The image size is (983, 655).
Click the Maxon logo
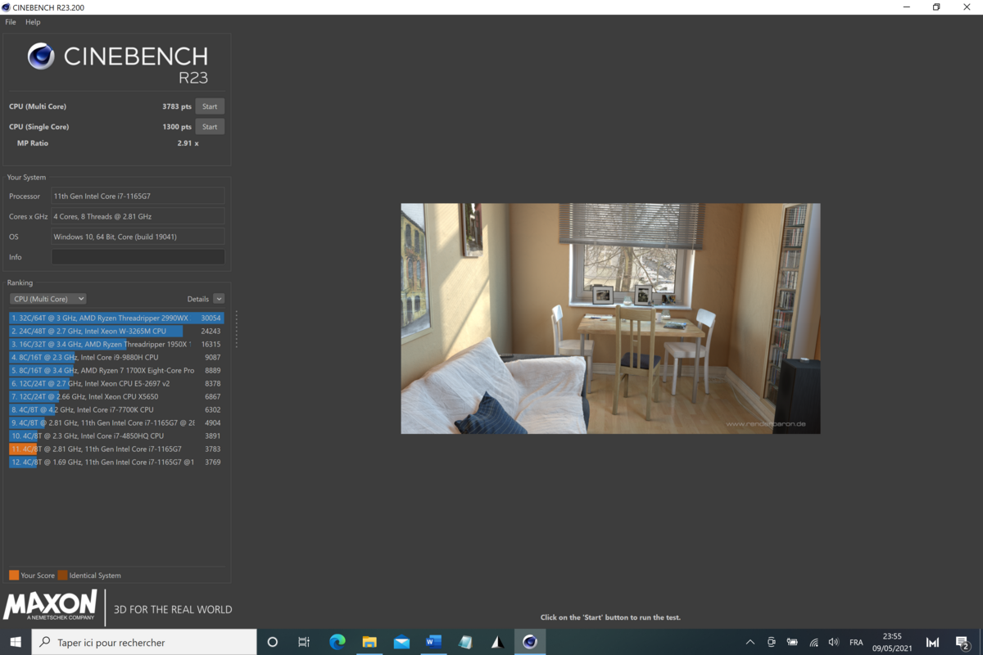tap(51, 606)
